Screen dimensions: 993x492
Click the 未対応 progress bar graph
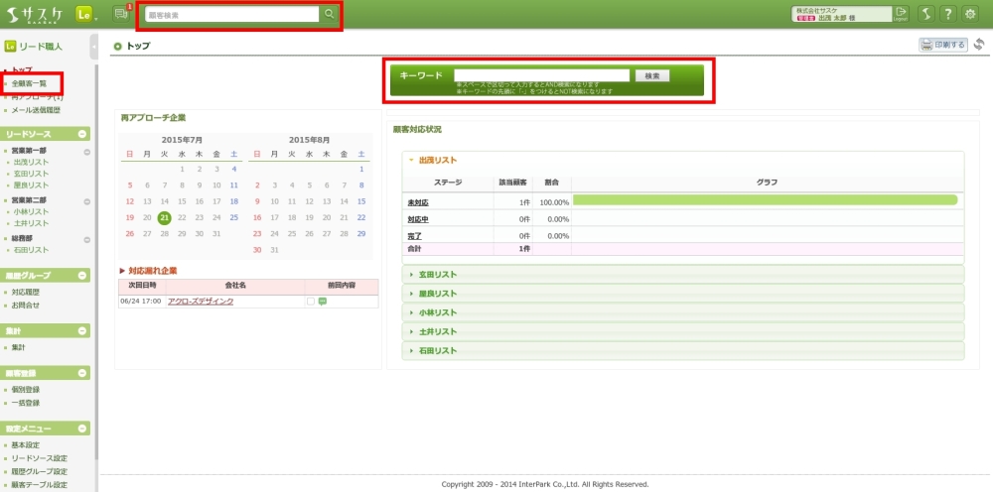tap(765, 200)
